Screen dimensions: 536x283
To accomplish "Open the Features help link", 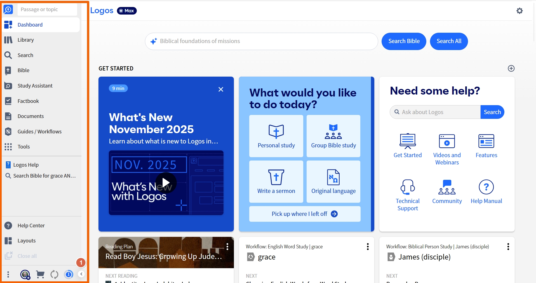I will (x=486, y=146).
